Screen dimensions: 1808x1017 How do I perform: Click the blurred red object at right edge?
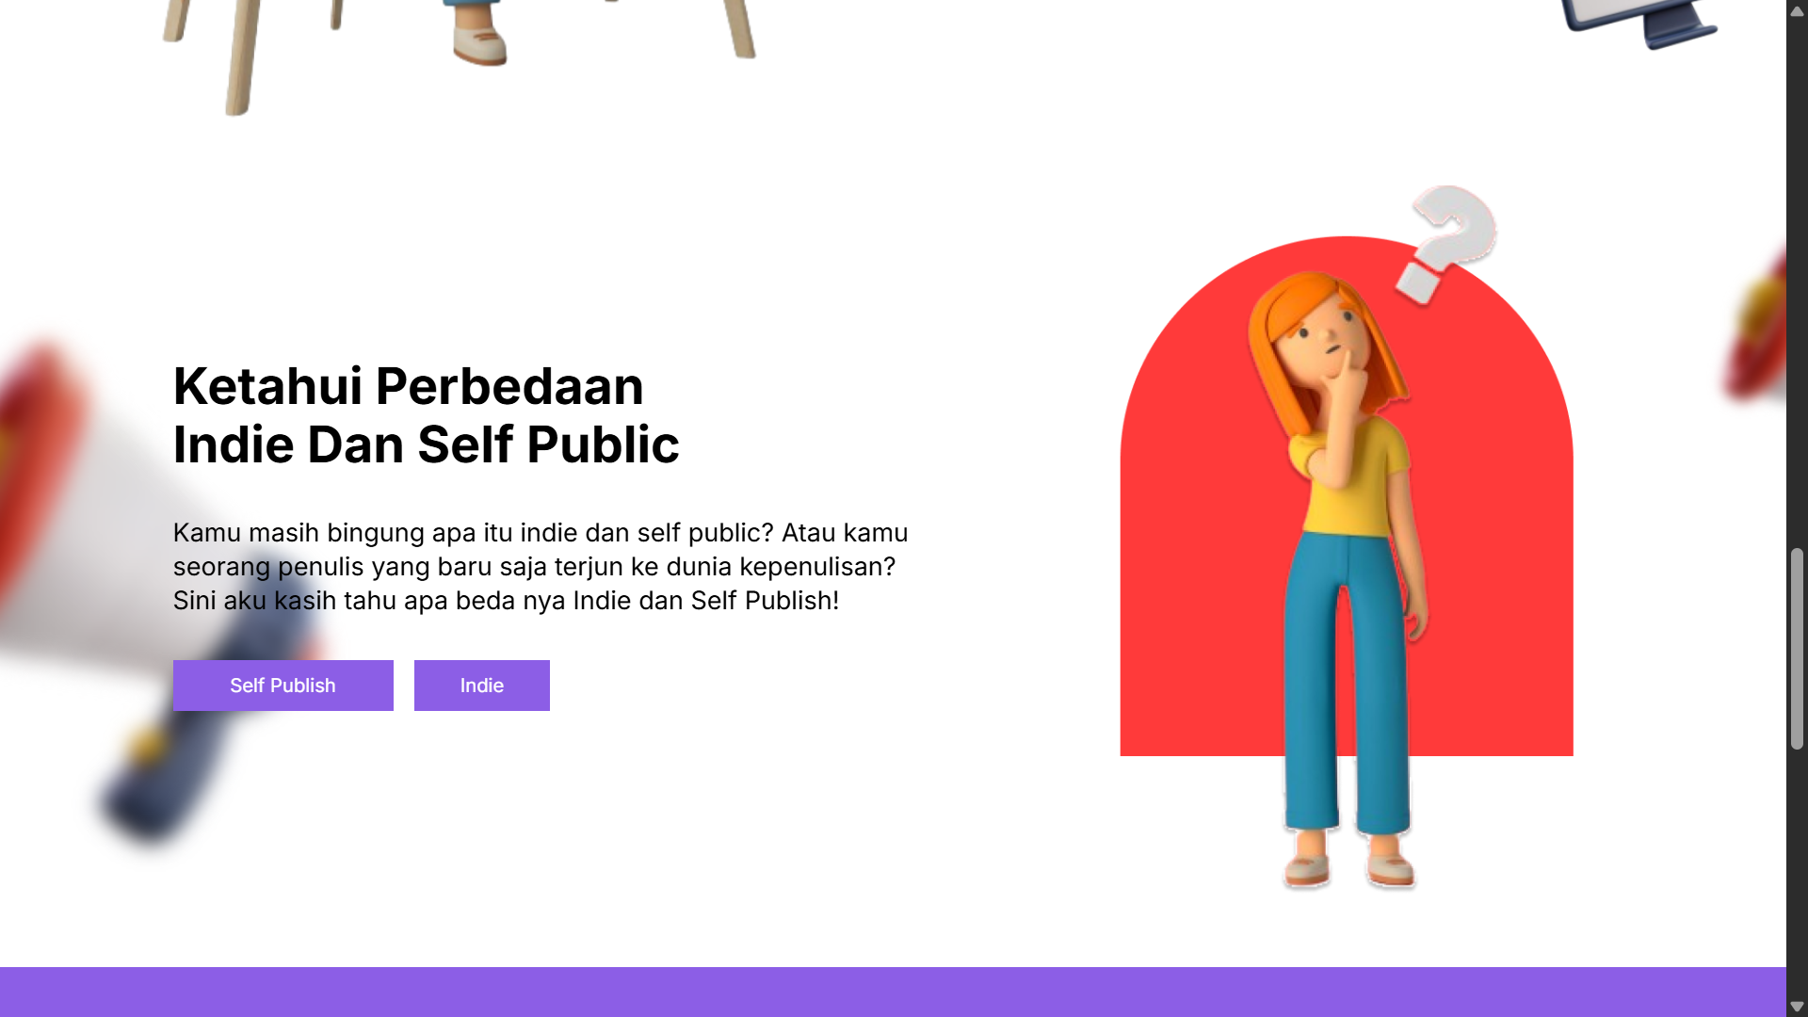[x=1756, y=325]
